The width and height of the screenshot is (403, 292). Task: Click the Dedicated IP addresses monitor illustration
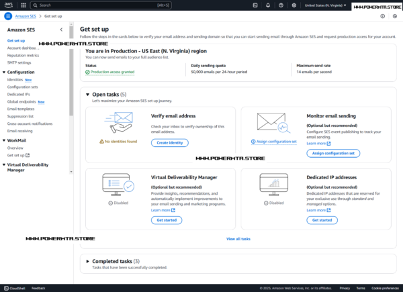pos(274,185)
